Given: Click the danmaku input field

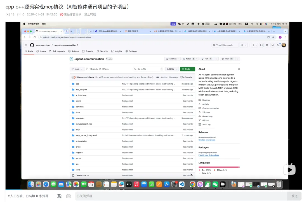Looking at the screenshot, I should coord(181,196).
